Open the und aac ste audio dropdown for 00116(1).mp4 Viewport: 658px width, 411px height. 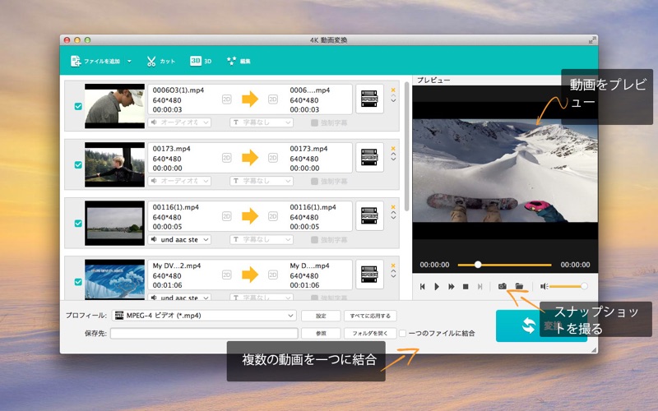pos(179,239)
